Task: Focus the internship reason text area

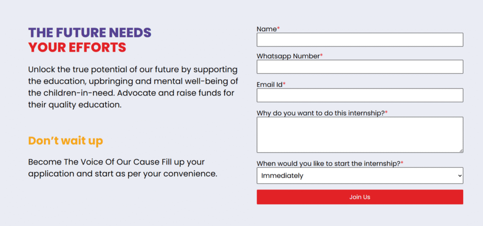Action: click(359, 134)
